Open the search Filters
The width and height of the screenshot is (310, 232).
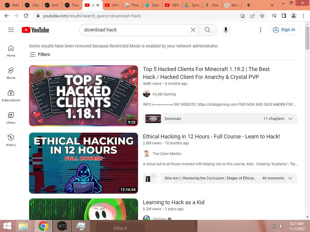40,54
